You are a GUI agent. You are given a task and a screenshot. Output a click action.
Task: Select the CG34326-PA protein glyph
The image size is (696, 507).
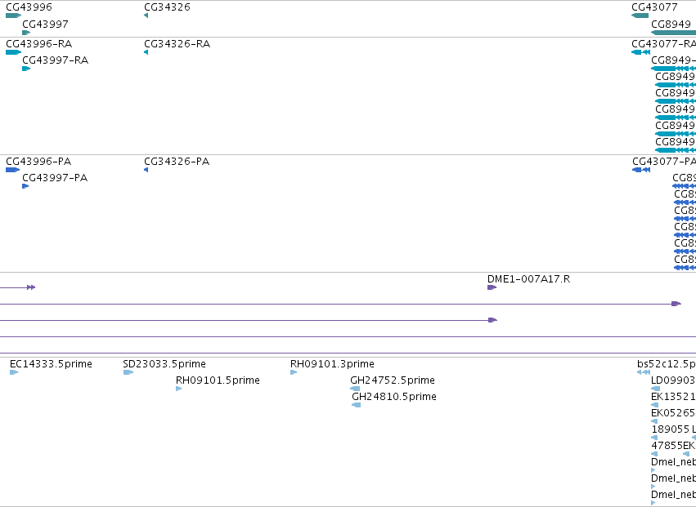146,170
